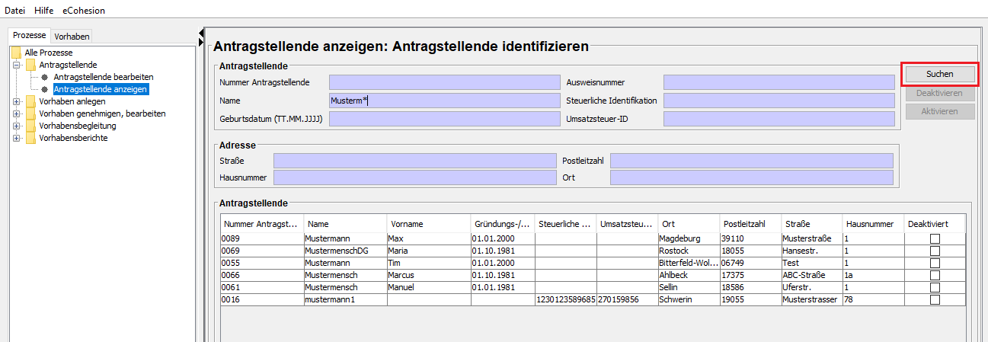Expand the Vorhaben anlegen node

tap(17, 101)
